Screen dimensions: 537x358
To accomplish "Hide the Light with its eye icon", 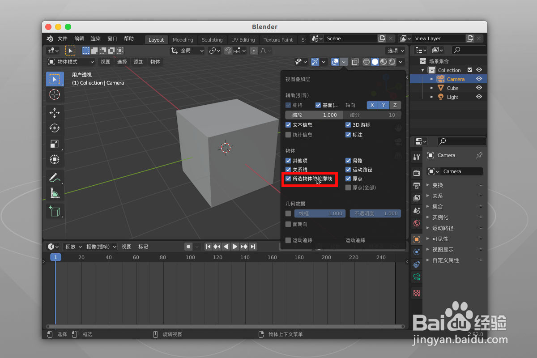I will tap(479, 97).
